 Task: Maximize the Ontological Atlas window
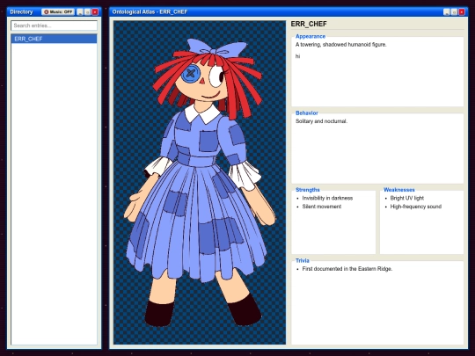coord(454,11)
